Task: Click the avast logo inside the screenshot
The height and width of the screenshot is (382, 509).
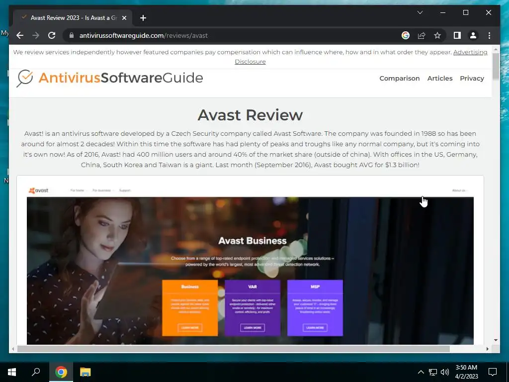Action: click(39, 191)
